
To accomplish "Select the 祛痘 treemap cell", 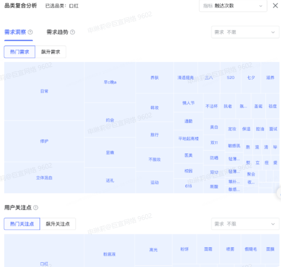I will (273, 106).
